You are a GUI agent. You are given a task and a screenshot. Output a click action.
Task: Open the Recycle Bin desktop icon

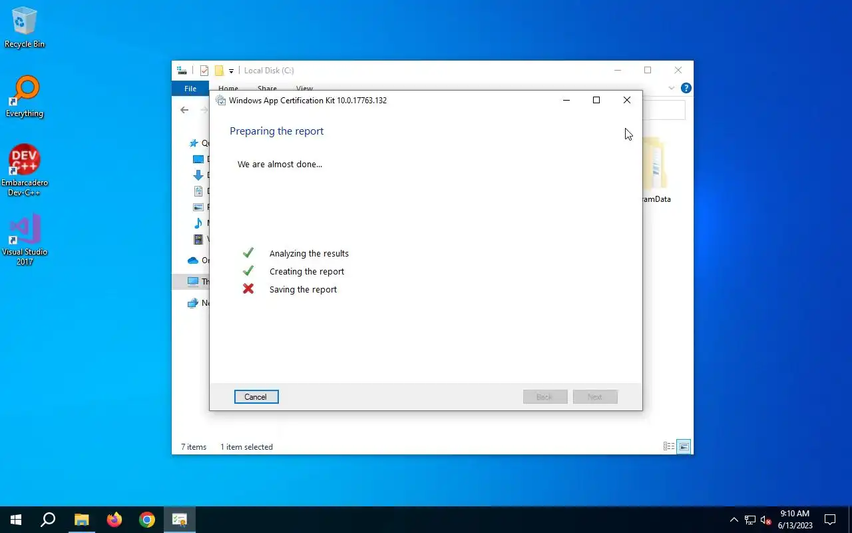(x=25, y=28)
